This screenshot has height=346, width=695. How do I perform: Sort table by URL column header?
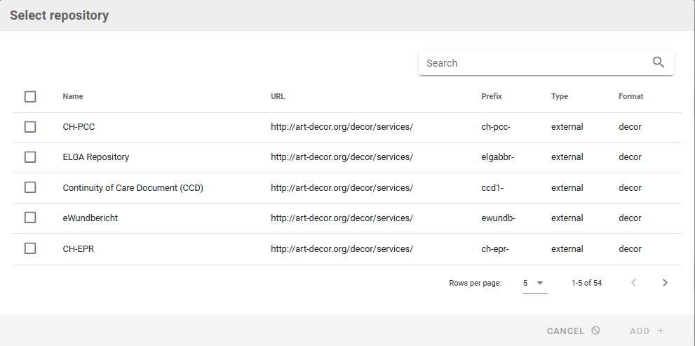pos(278,97)
